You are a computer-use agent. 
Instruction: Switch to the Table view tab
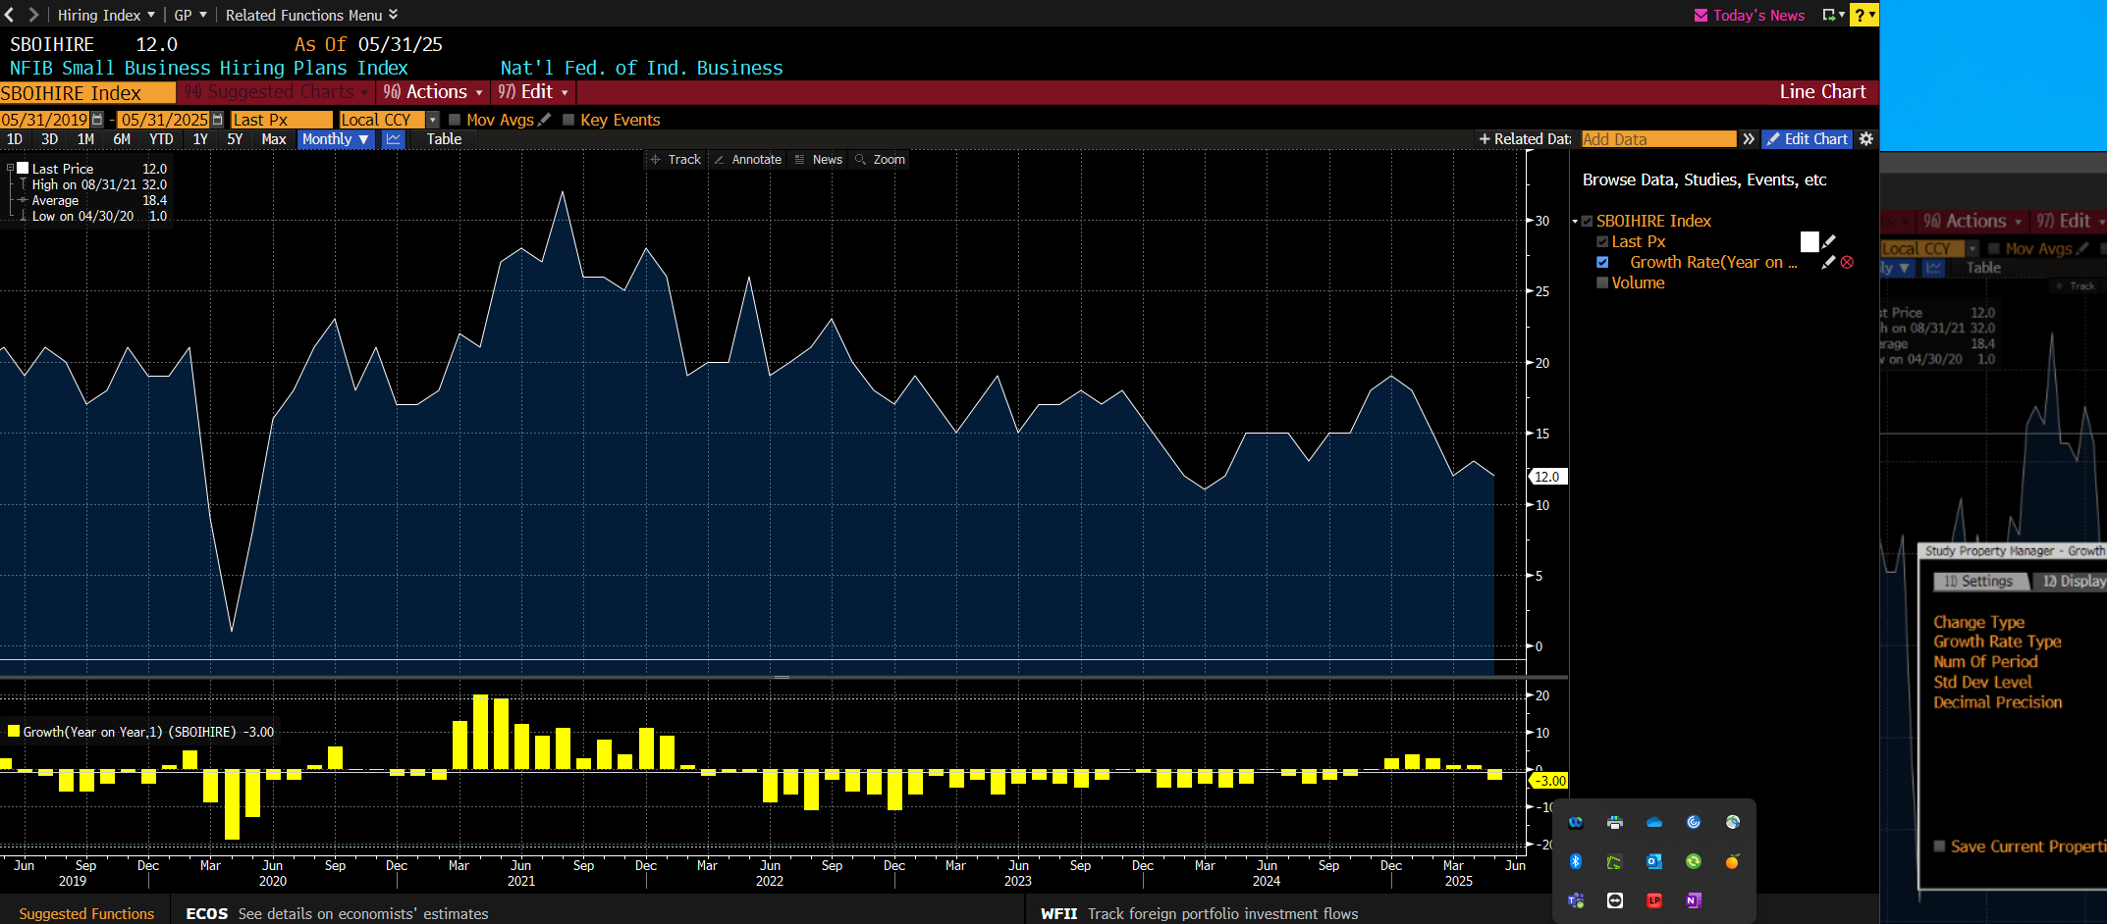444,139
